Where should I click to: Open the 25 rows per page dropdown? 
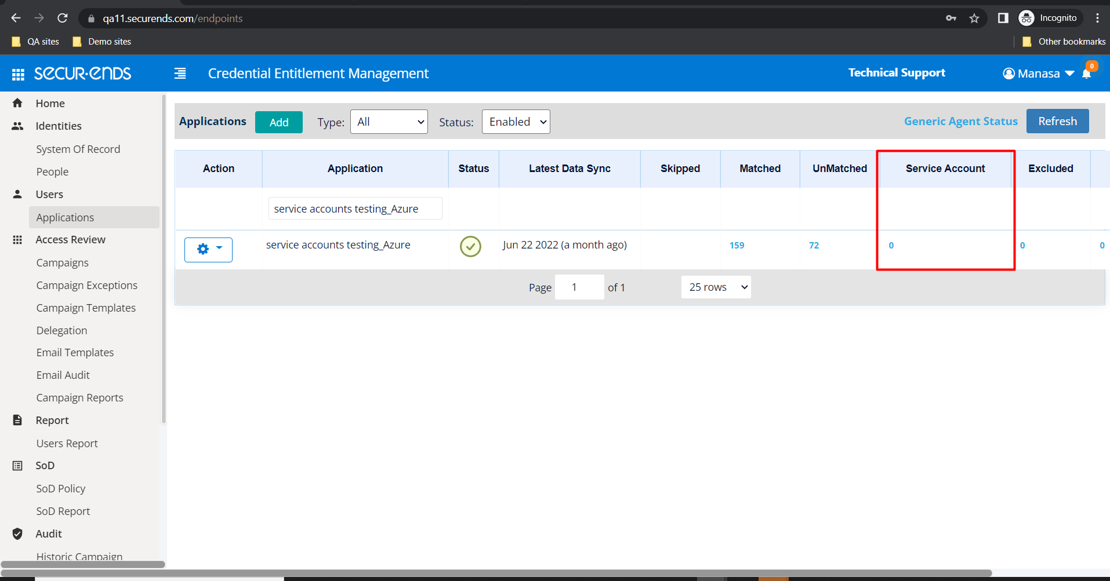tap(716, 287)
